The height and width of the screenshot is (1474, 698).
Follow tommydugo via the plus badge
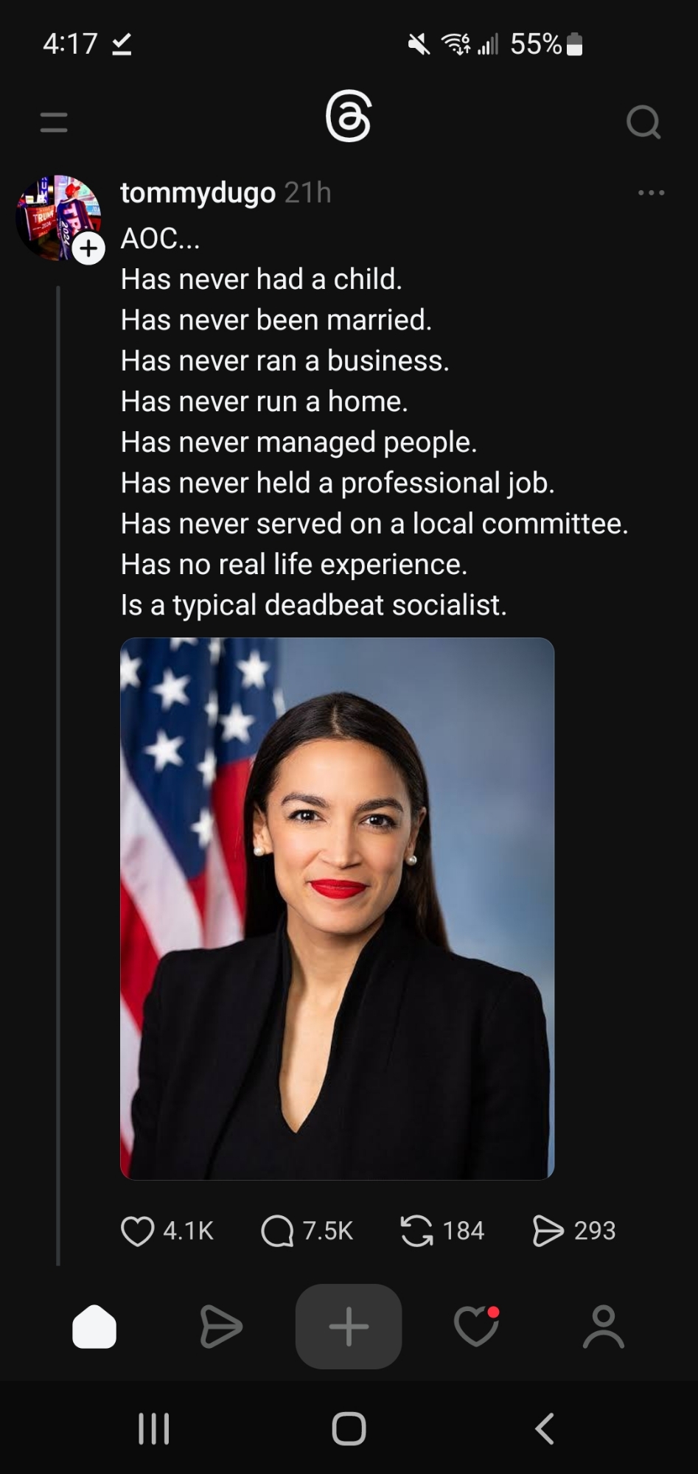[x=88, y=249]
